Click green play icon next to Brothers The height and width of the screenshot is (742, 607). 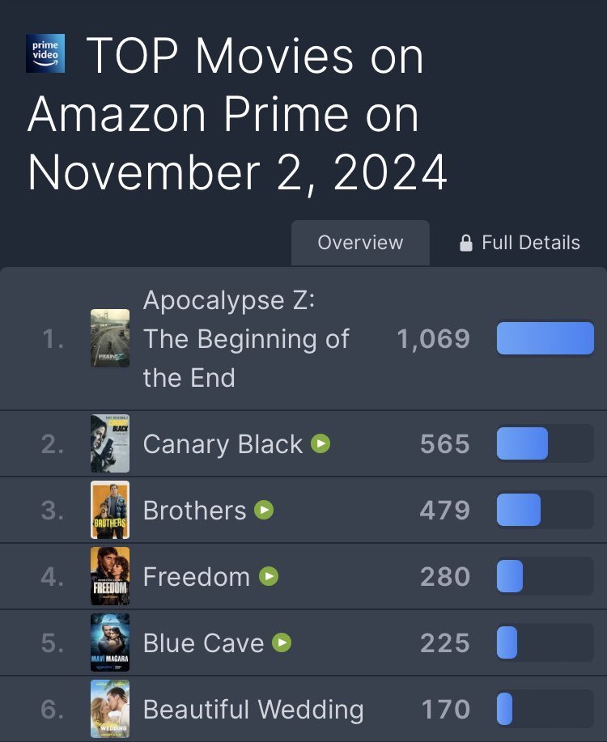pyautogui.click(x=264, y=510)
